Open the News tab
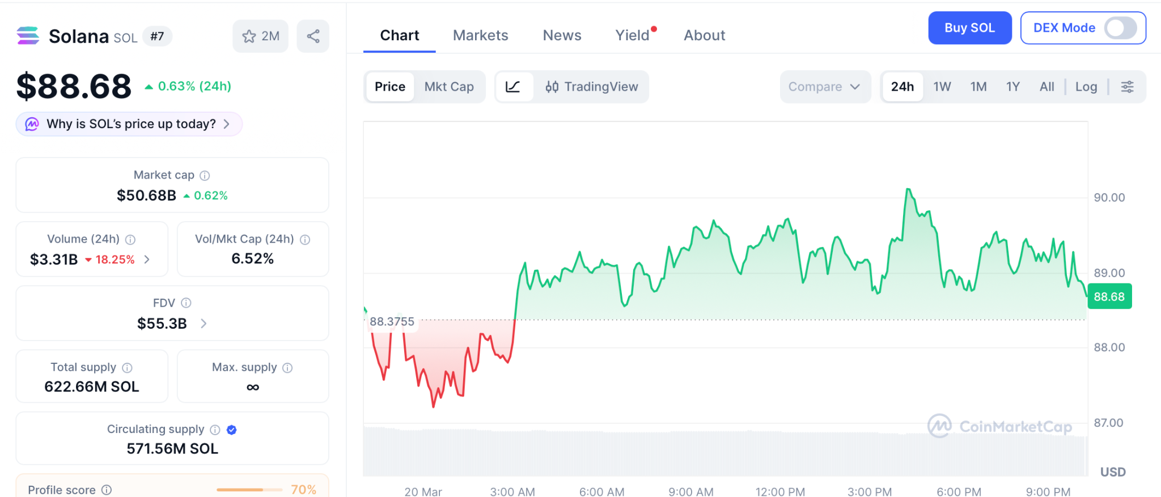This screenshot has width=1161, height=497. [x=561, y=35]
